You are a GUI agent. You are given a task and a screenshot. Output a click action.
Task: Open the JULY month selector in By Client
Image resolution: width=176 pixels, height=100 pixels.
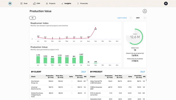[x=83, y=72]
